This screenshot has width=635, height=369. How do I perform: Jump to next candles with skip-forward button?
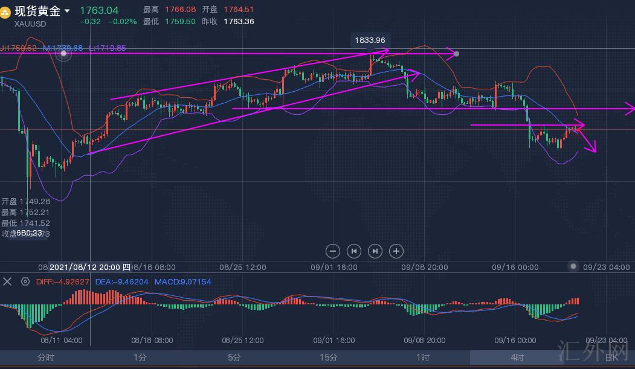pos(375,251)
